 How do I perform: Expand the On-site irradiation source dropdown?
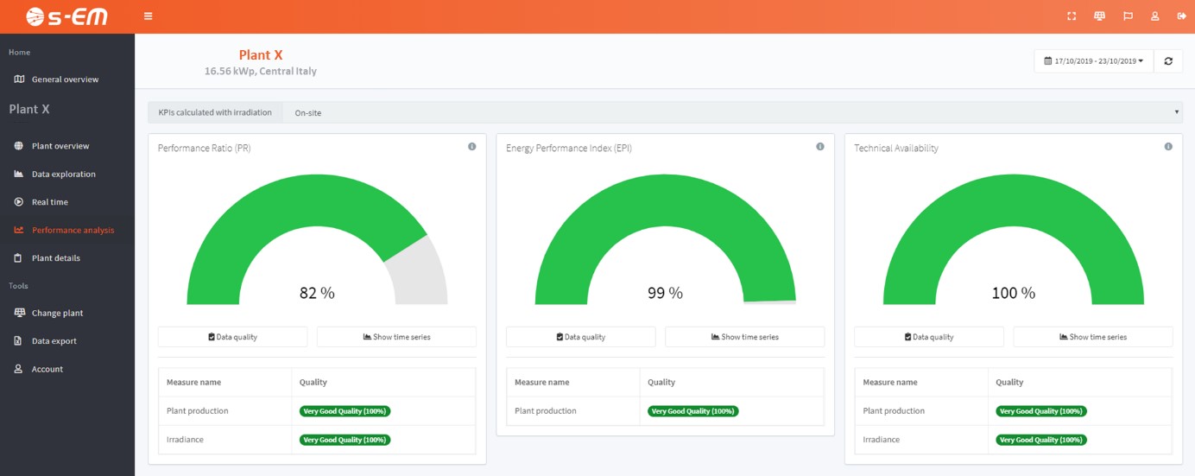[732, 112]
